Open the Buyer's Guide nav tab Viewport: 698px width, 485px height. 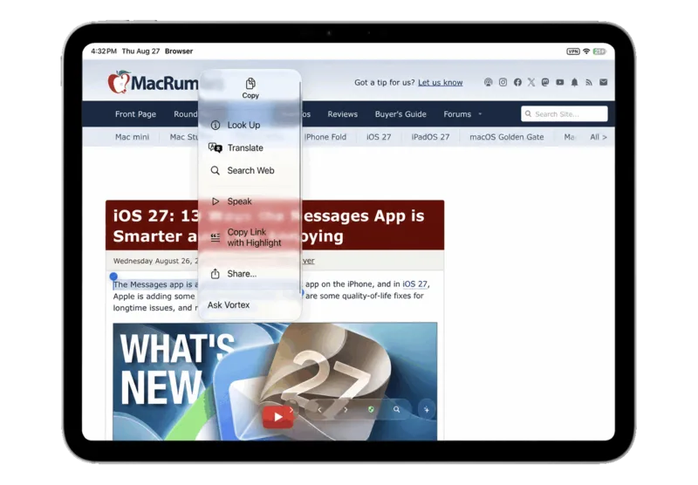pos(400,114)
